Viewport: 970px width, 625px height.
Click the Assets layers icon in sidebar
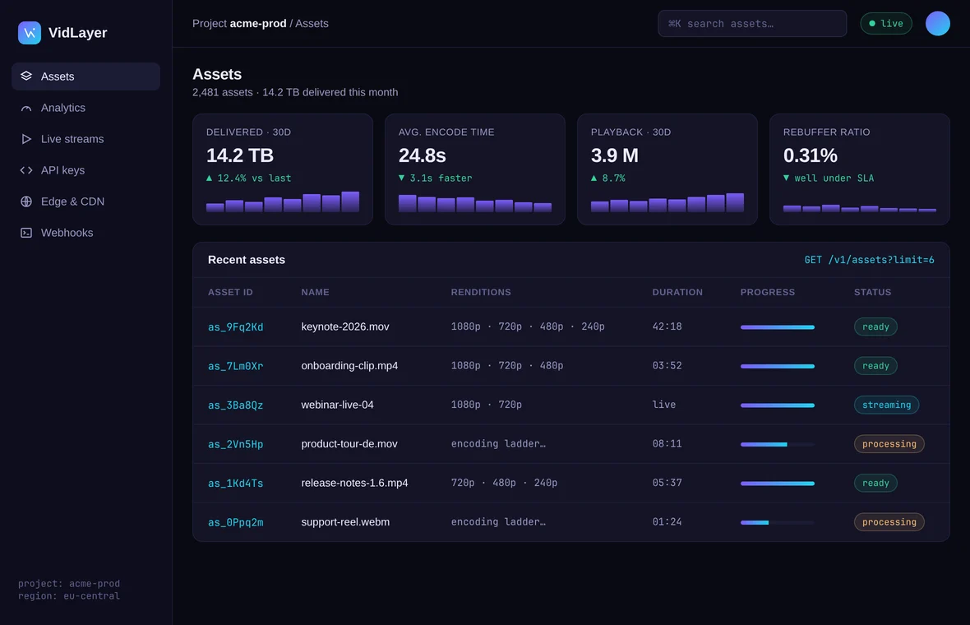(x=26, y=76)
